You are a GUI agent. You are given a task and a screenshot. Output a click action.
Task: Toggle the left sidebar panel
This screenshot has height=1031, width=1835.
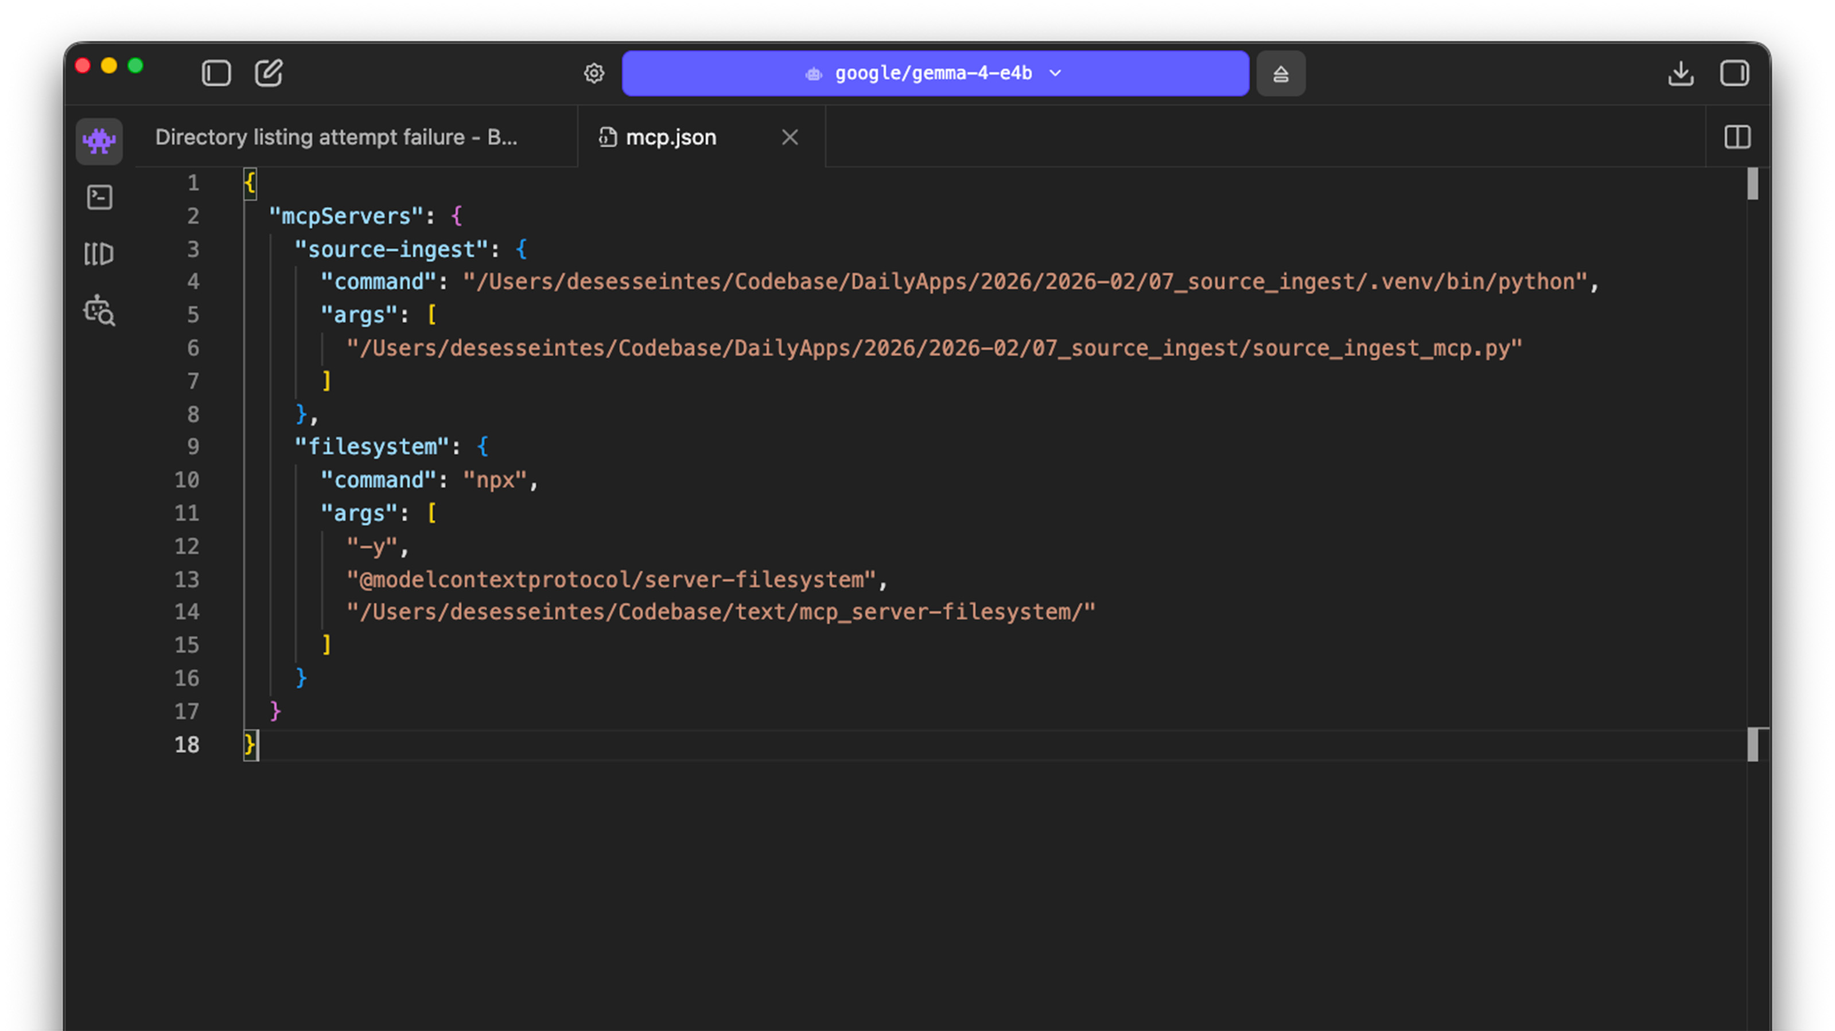216,73
